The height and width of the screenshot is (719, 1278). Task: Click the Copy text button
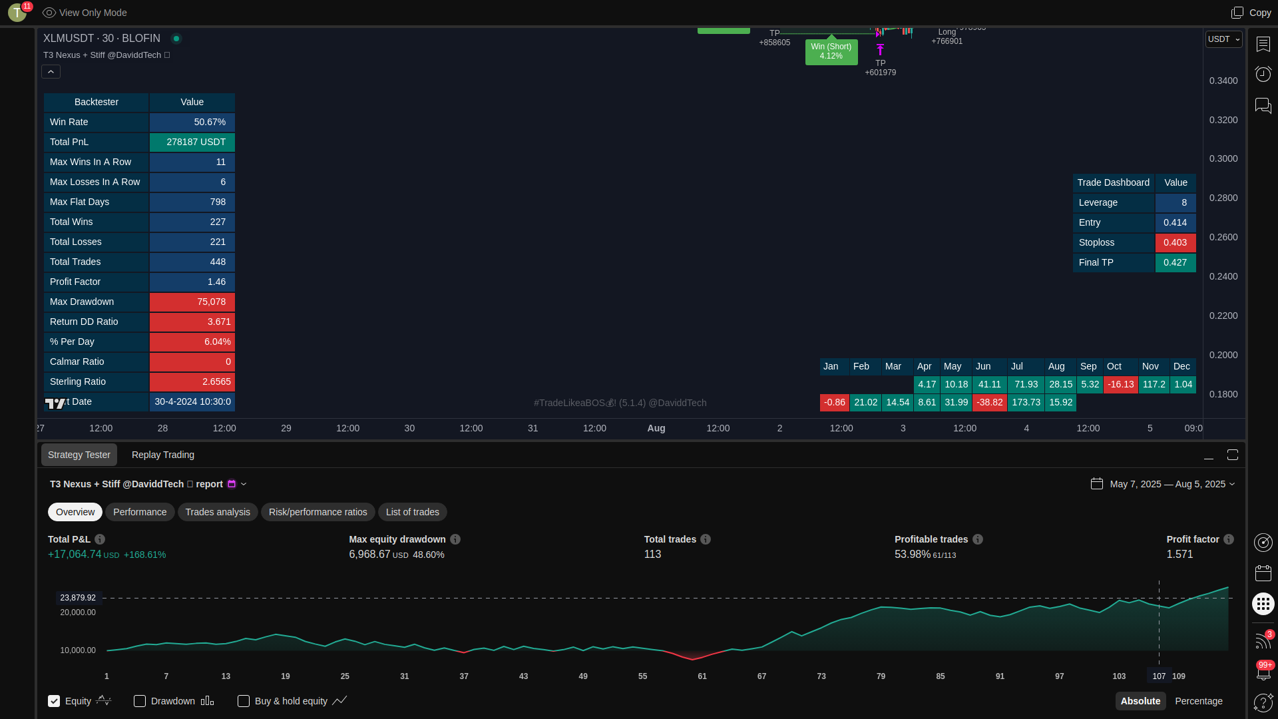(x=1260, y=13)
